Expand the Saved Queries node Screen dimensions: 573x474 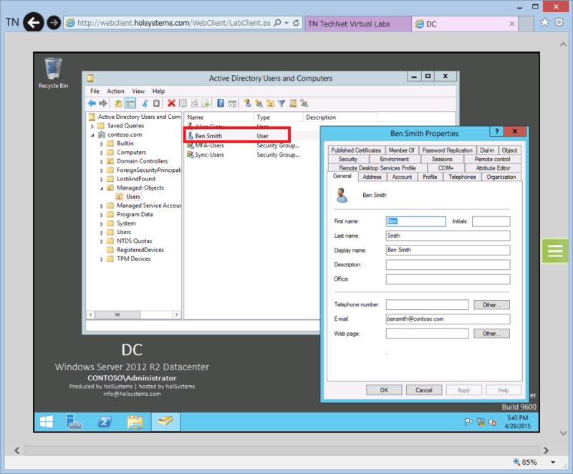92,126
